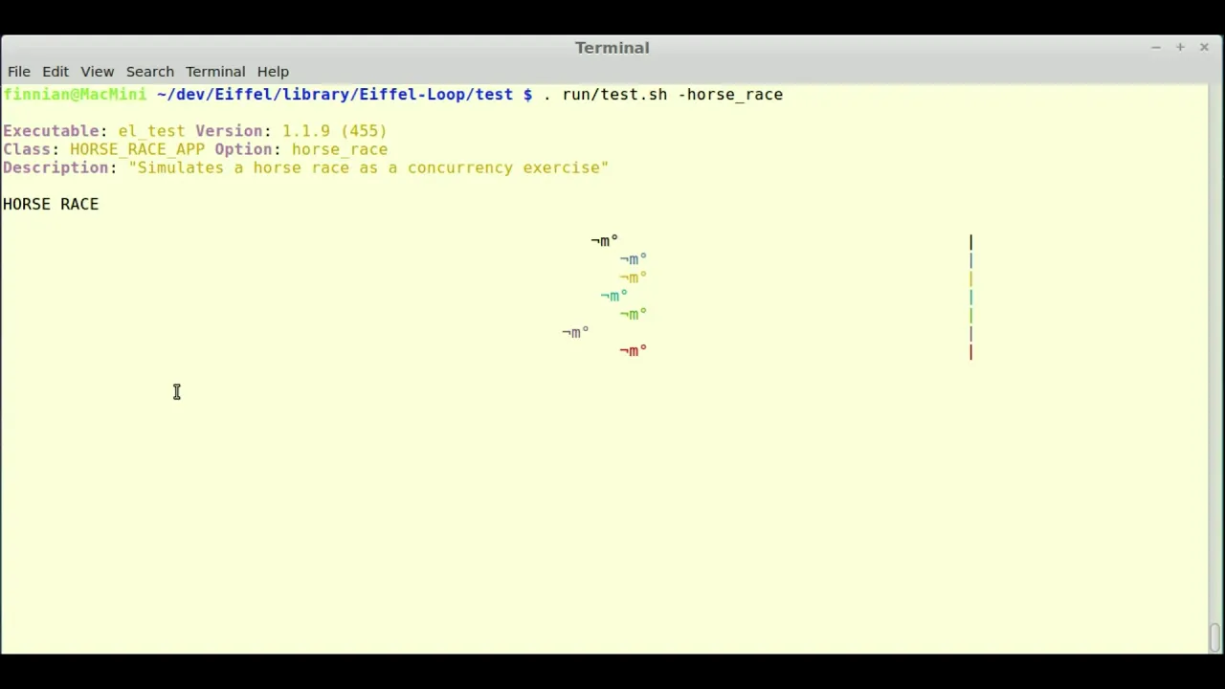The height and width of the screenshot is (689, 1225).
Task: Click the 'Description:' label
Action: [60, 167]
